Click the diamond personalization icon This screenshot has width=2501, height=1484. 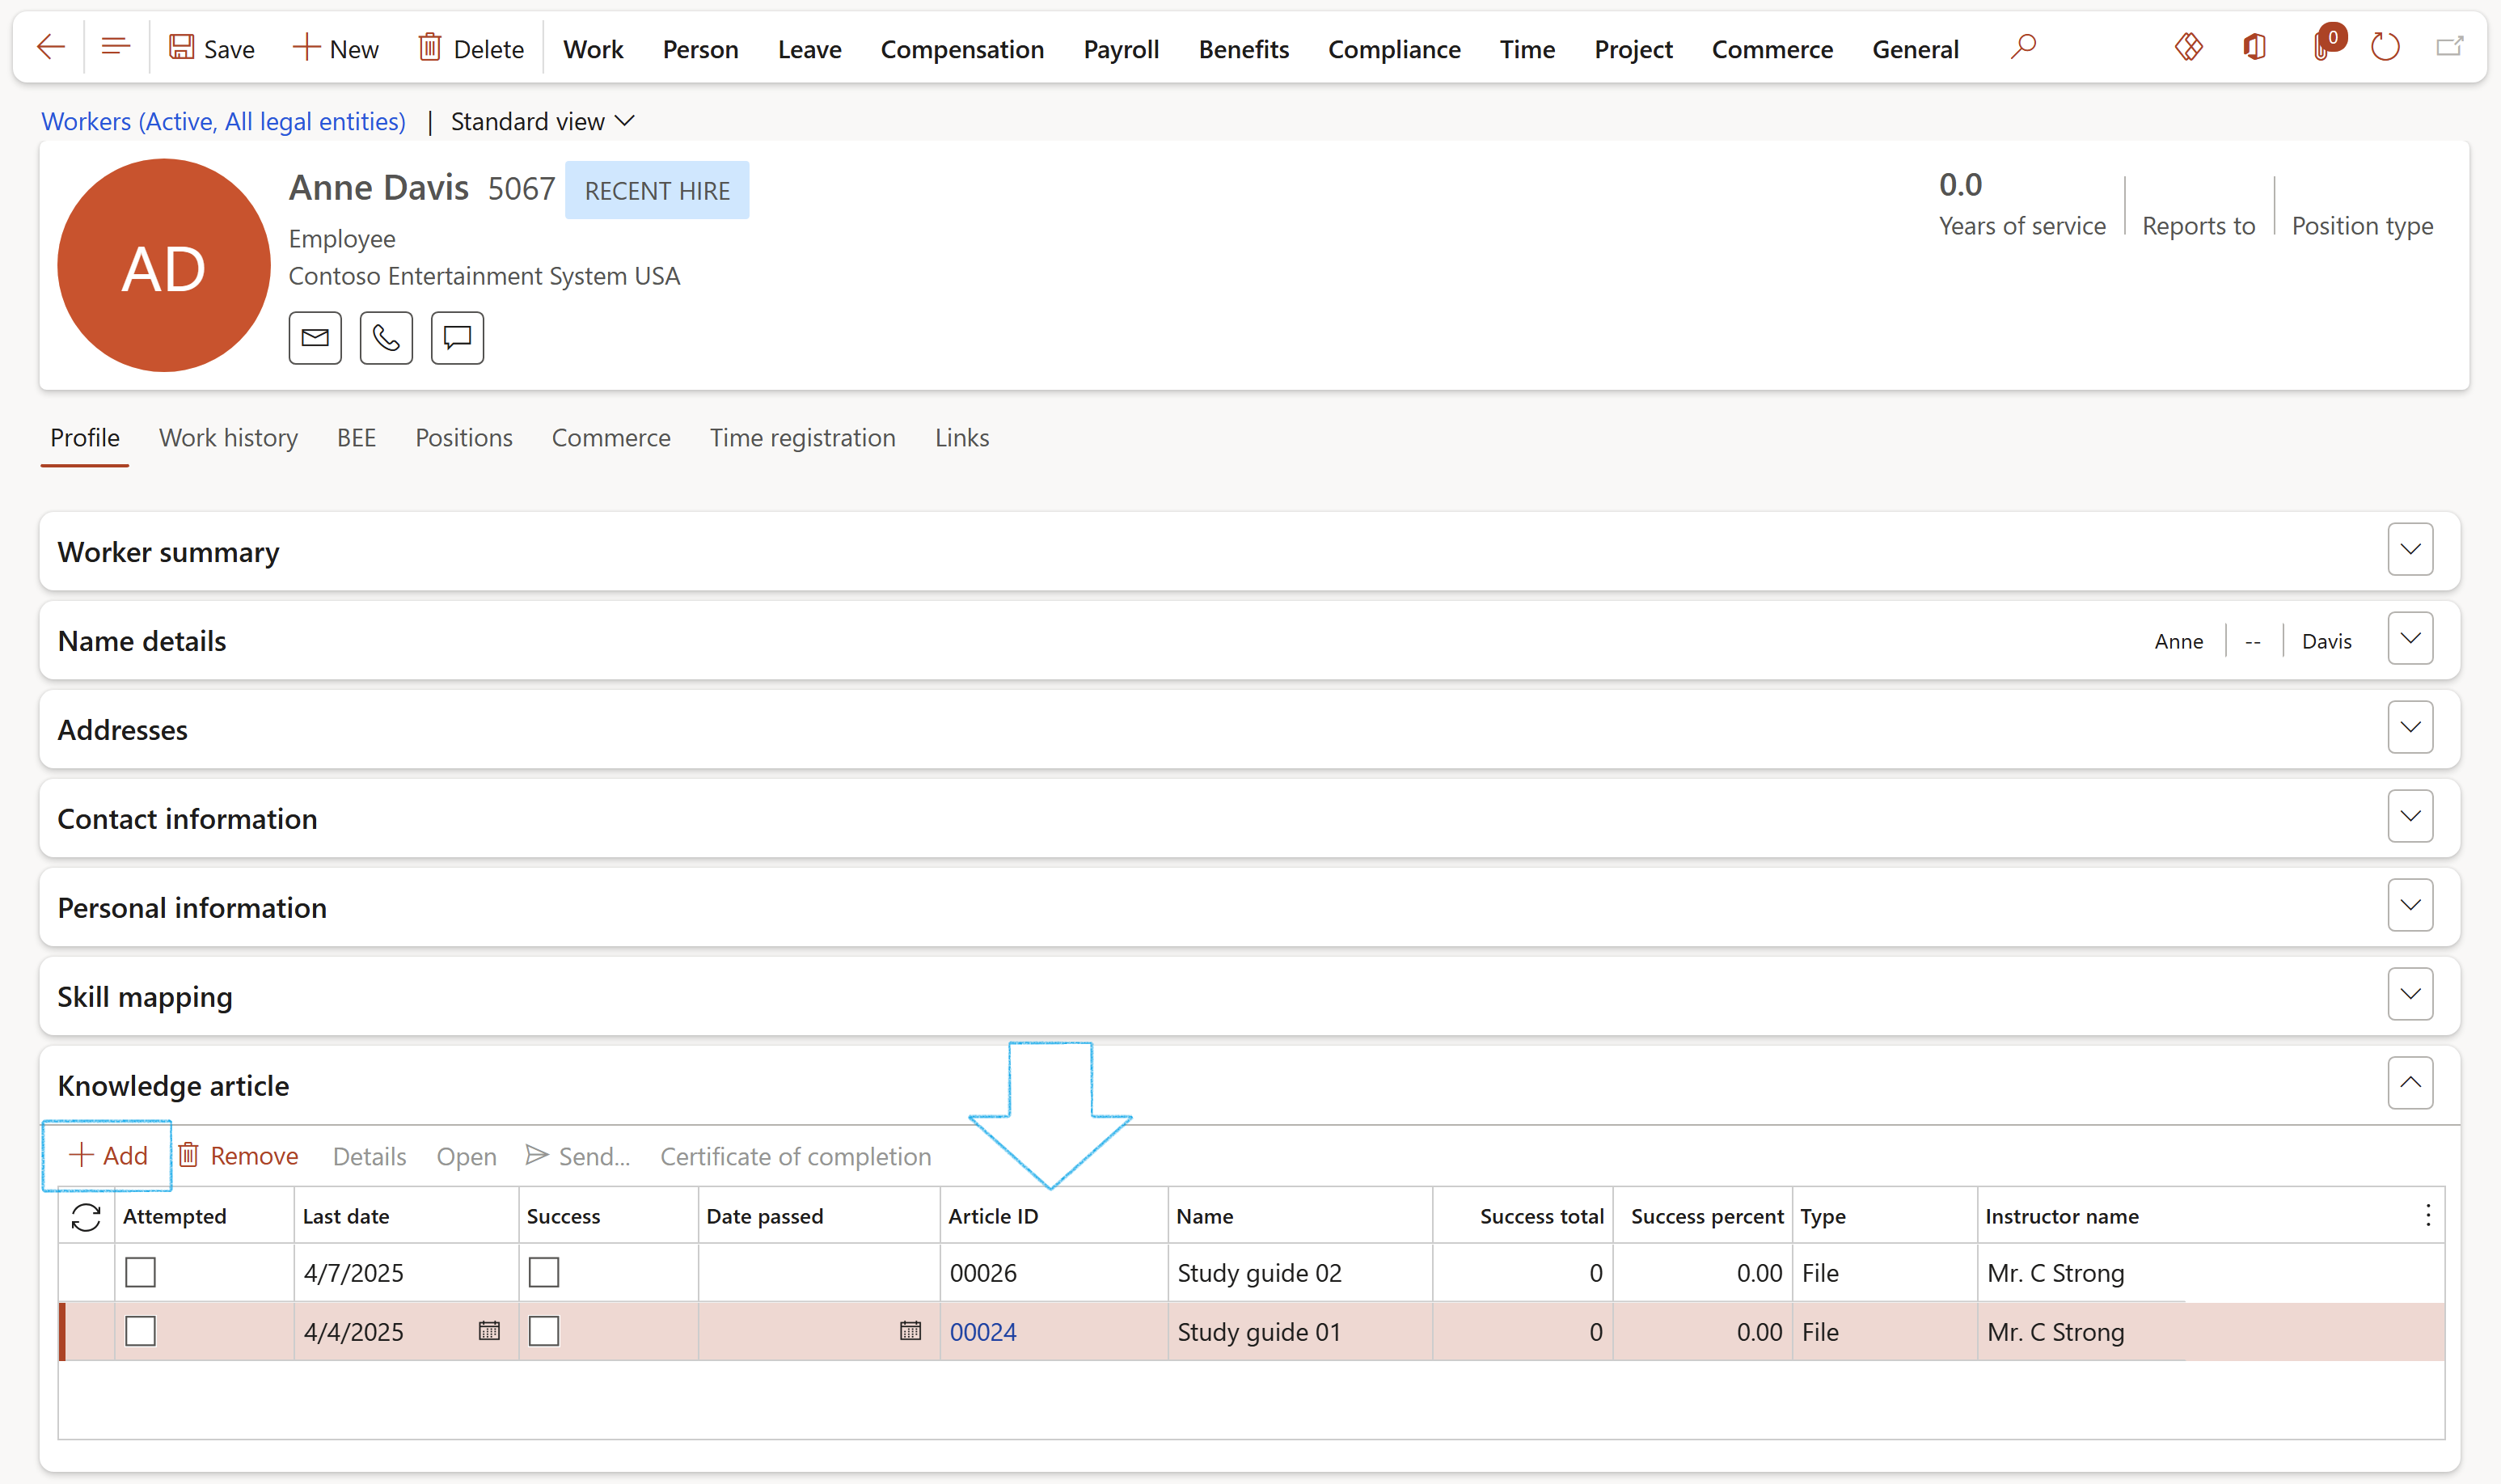coord(2188,47)
